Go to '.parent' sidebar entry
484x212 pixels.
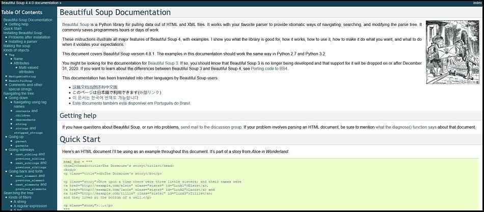click(20, 141)
